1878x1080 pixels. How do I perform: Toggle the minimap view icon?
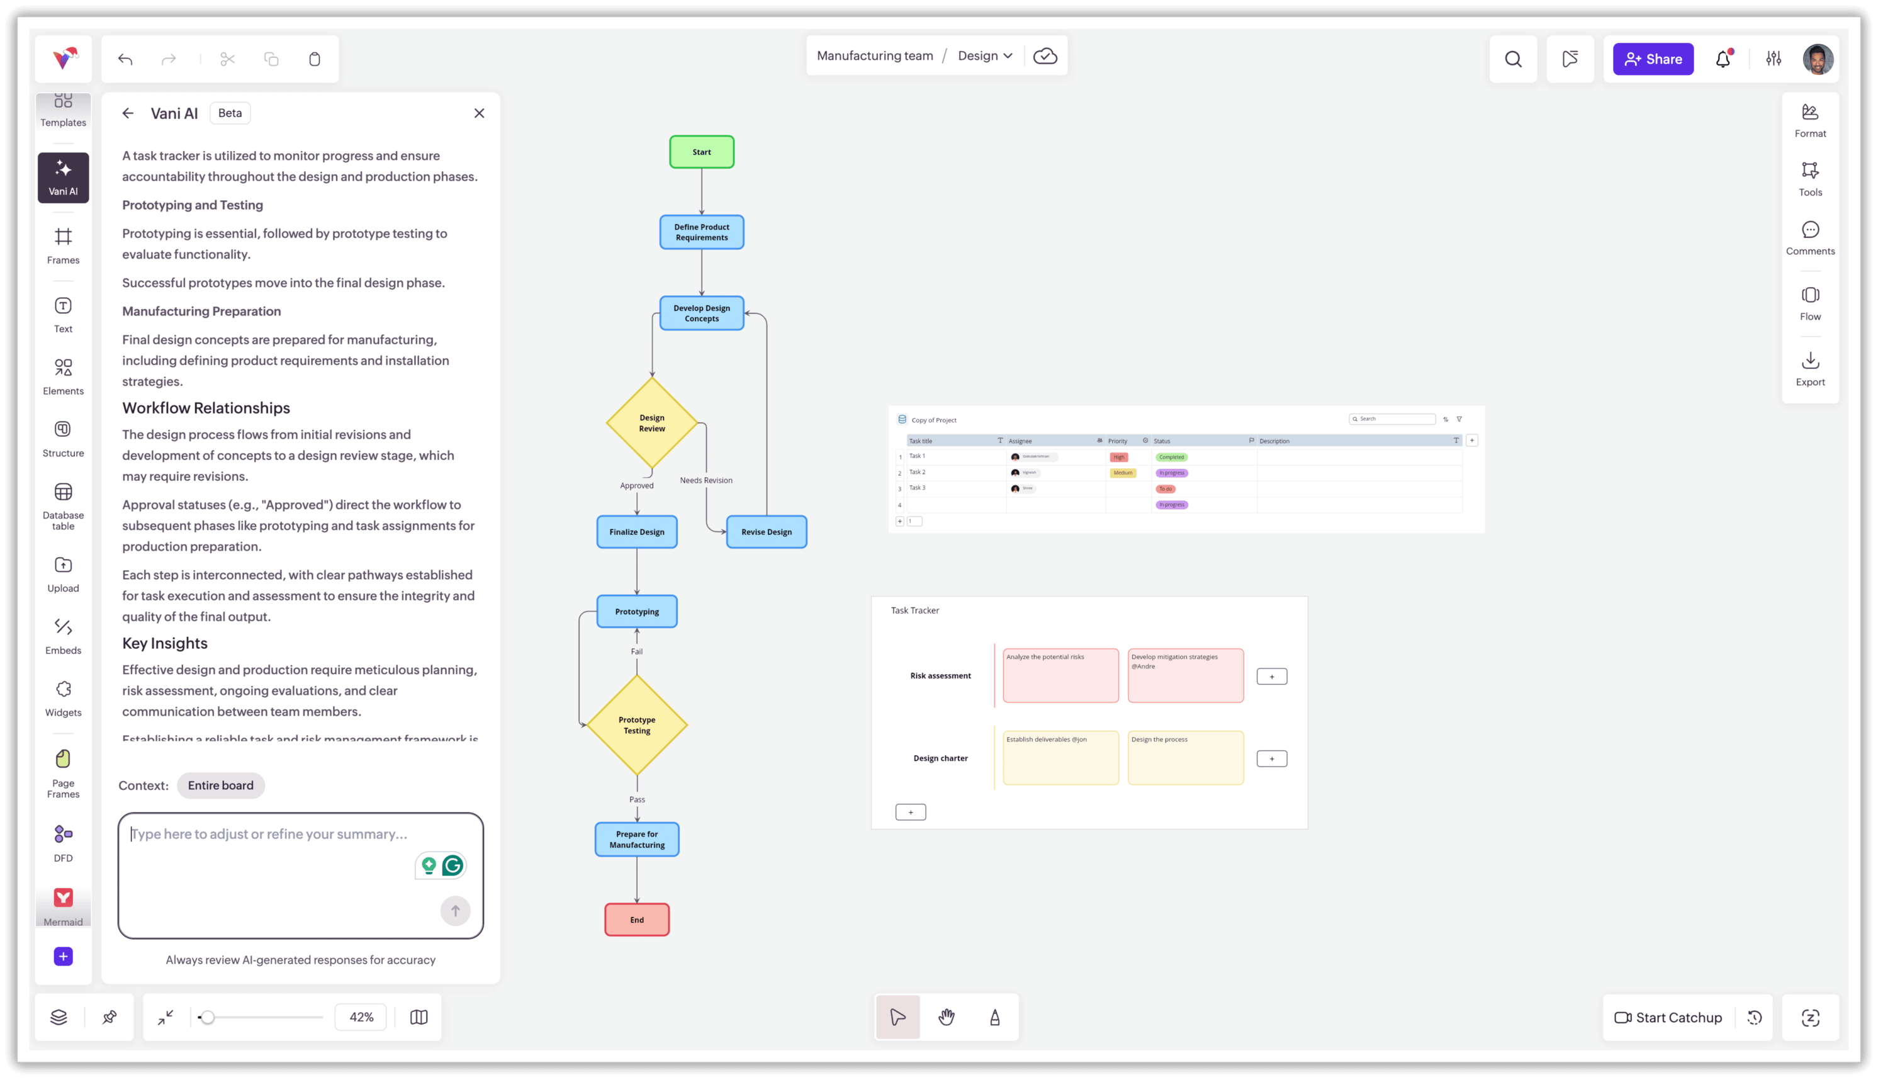419,1017
